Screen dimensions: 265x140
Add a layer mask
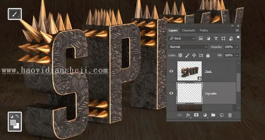point(196,115)
